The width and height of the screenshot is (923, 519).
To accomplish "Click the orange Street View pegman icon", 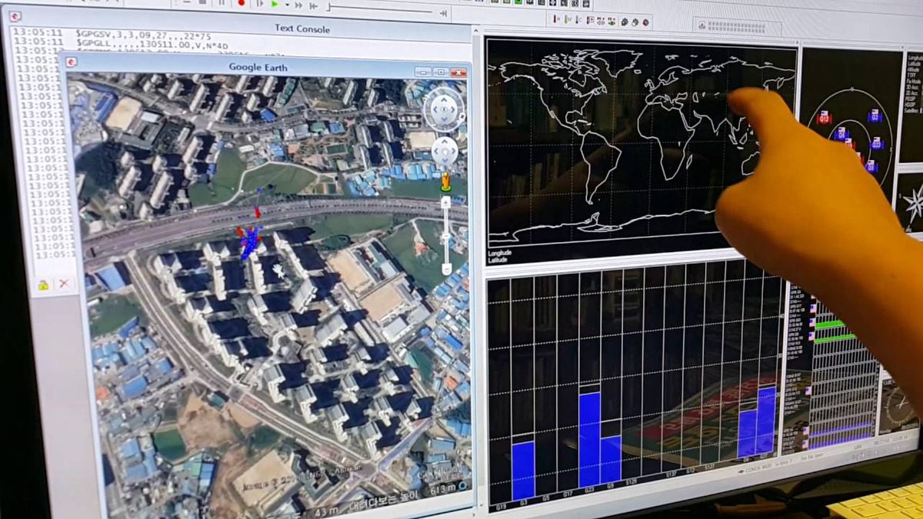I will coord(445,183).
